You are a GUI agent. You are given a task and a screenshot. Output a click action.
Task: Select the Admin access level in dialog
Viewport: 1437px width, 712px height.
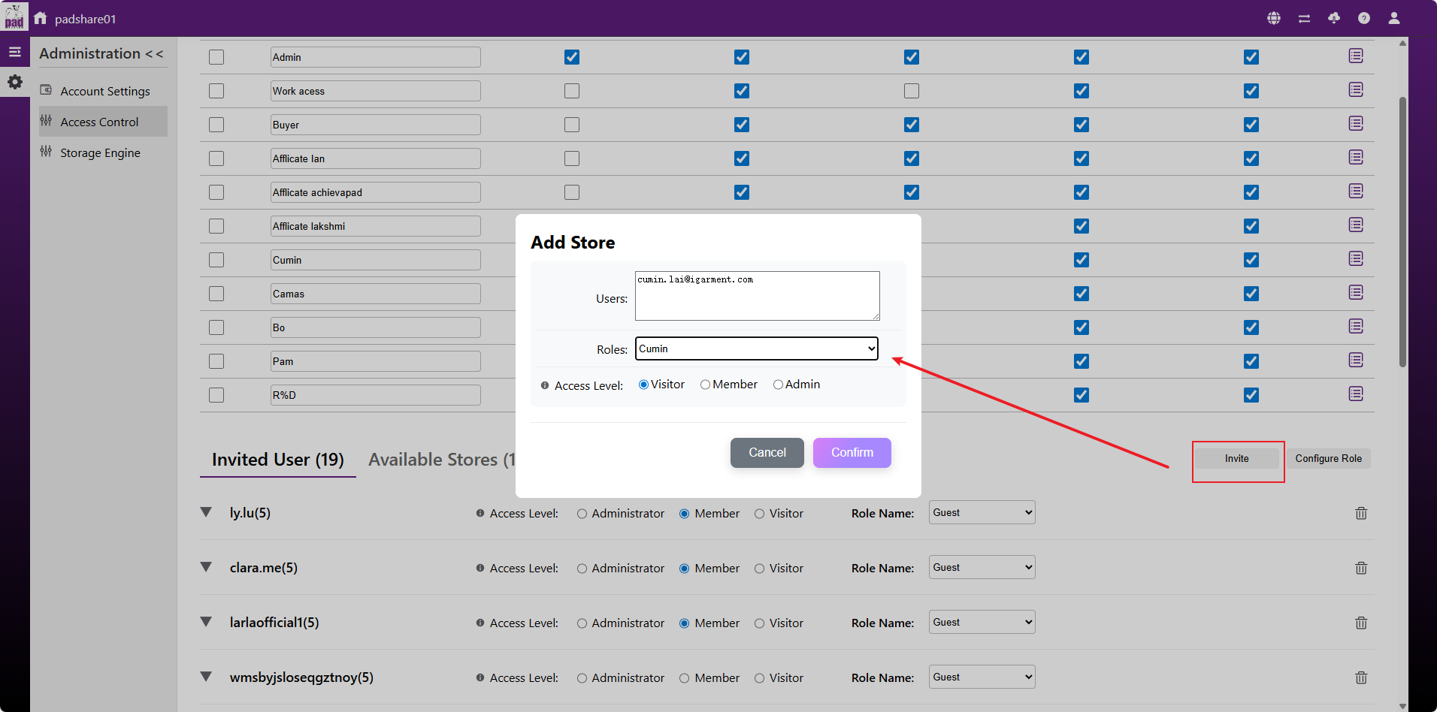[x=778, y=385]
